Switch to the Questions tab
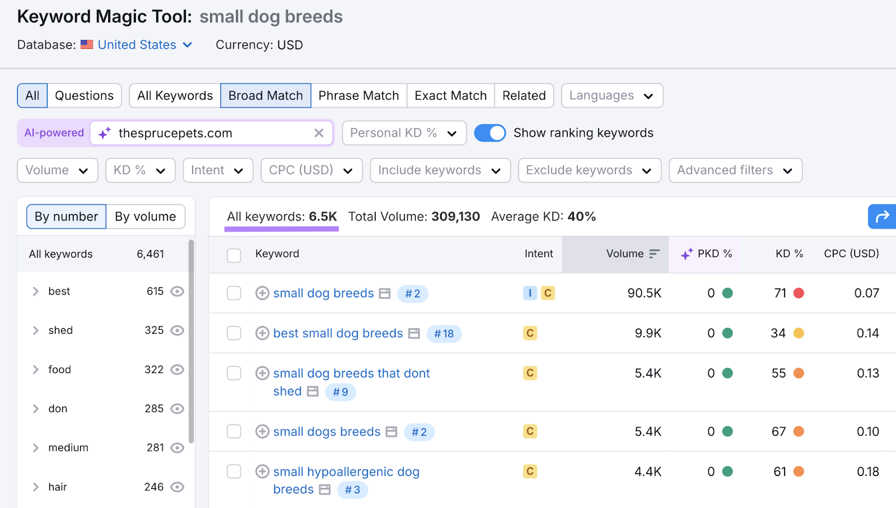 (x=84, y=95)
